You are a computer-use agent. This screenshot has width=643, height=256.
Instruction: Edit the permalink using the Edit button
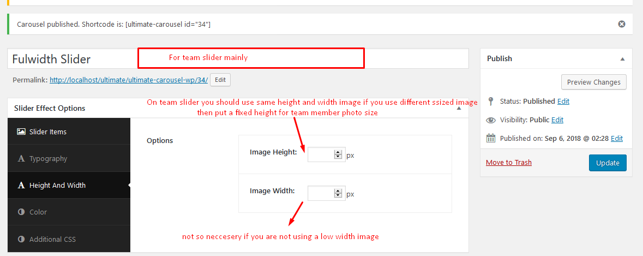[220, 80]
